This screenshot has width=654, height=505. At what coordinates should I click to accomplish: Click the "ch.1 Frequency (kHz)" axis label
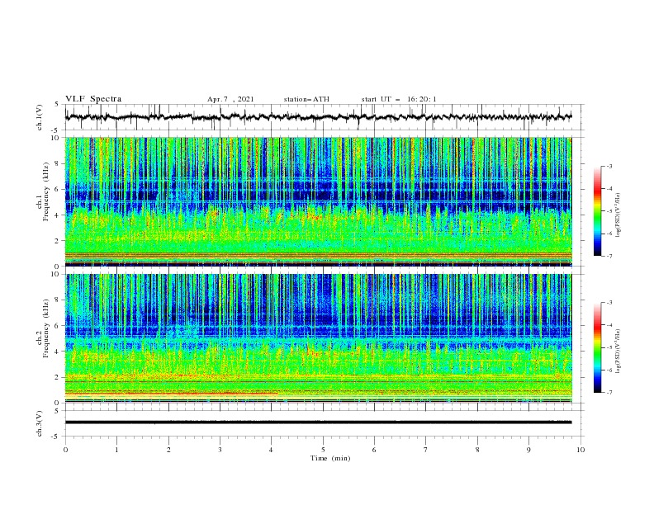pyautogui.click(x=43, y=192)
